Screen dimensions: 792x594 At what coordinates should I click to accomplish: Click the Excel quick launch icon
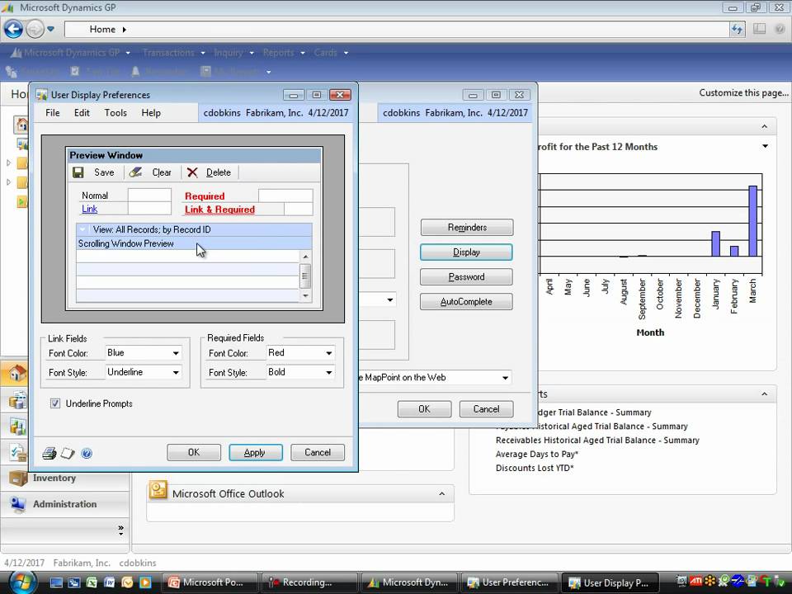tap(92, 582)
